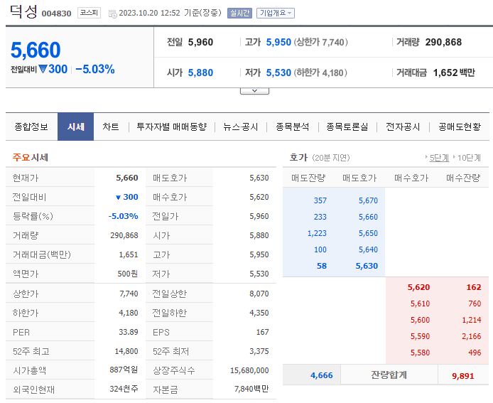Click the EPS value 167
Image resolution: width=493 pixels, height=403 pixels.
coord(263,332)
